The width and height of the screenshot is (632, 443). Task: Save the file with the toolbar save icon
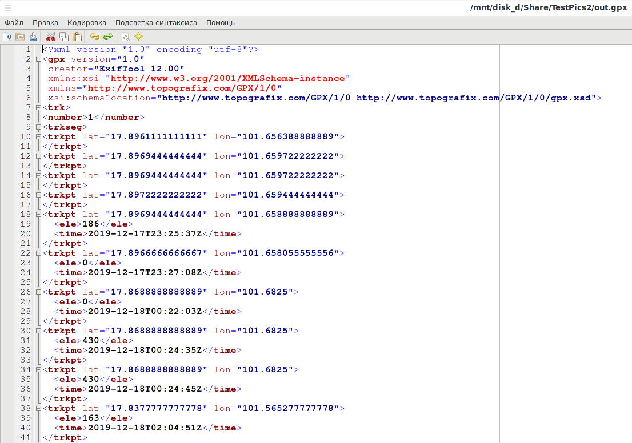(33, 37)
